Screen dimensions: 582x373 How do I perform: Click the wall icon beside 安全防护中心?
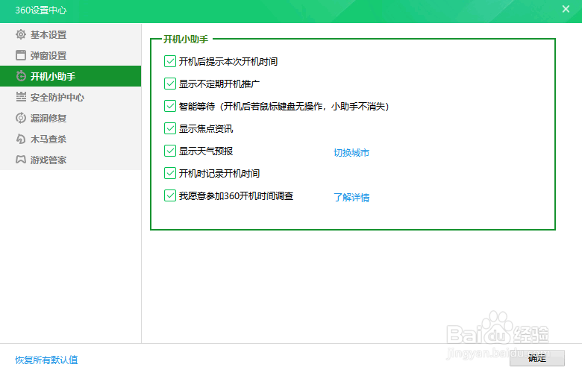tap(21, 97)
